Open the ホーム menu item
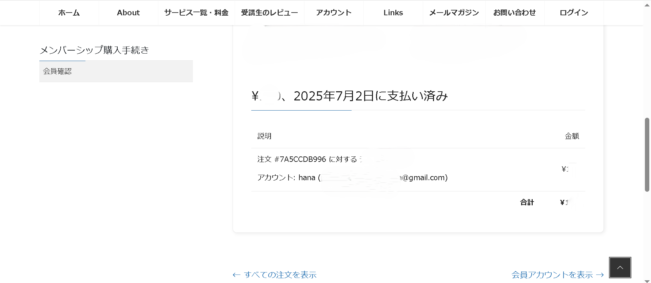This screenshot has height=283, width=651. [69, 13]
